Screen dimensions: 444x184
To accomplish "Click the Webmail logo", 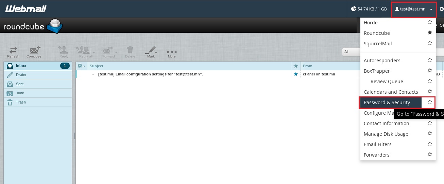I will click(x=26, y=9).
